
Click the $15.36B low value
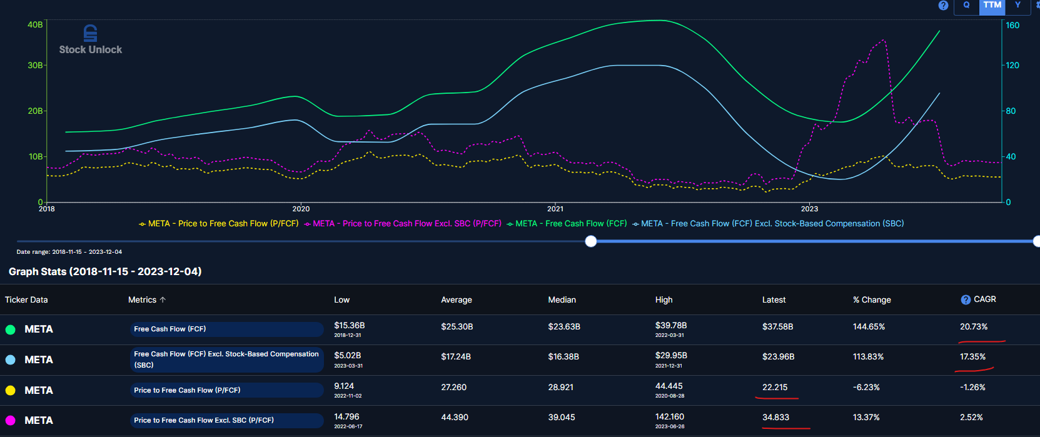coord(350,326)
